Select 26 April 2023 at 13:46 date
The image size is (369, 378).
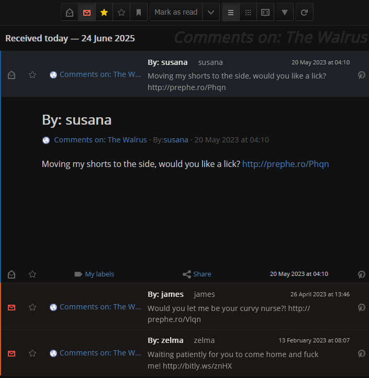point(320,294)
